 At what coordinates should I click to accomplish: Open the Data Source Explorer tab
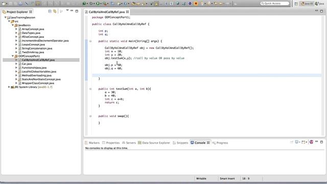(x=154, y=143)
